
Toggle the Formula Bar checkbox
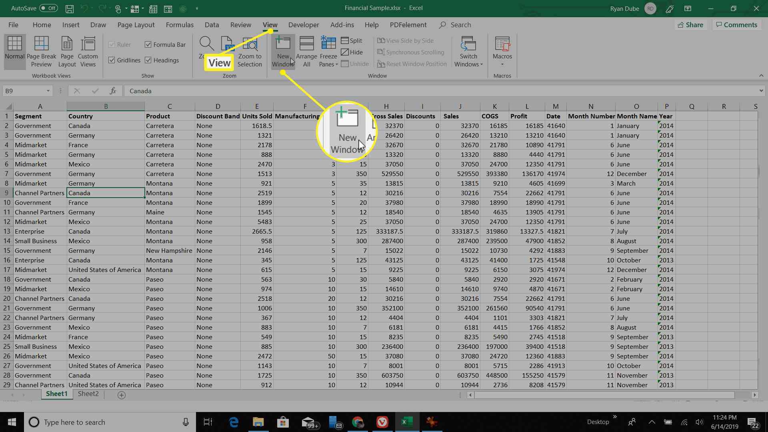pyautogui.click(x=148, y=44)
